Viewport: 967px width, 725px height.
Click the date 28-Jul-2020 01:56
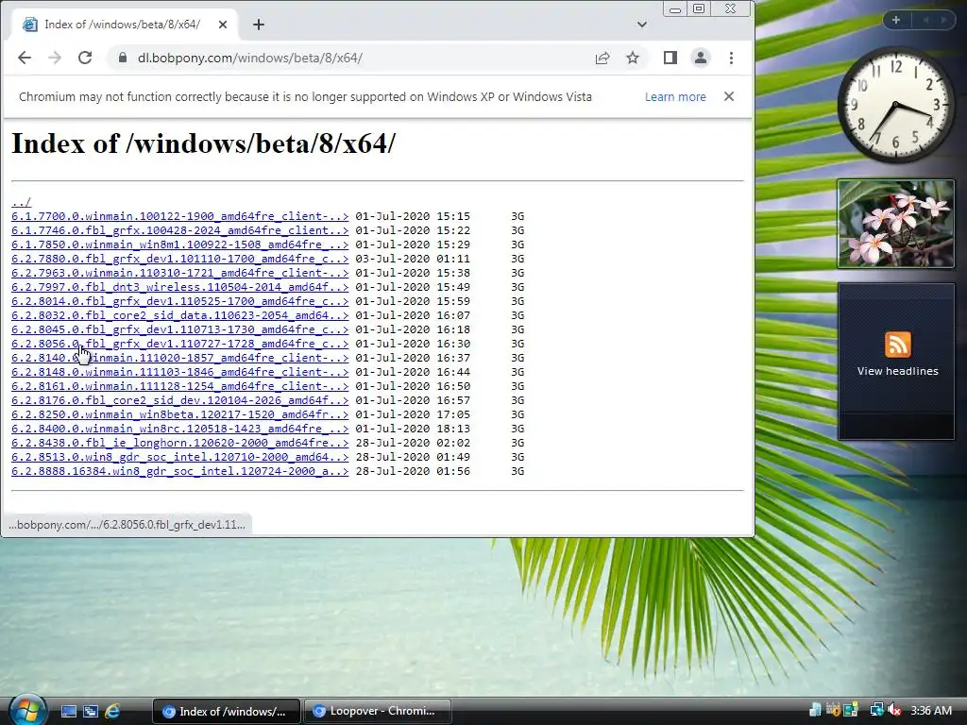[x=413, y=472]
